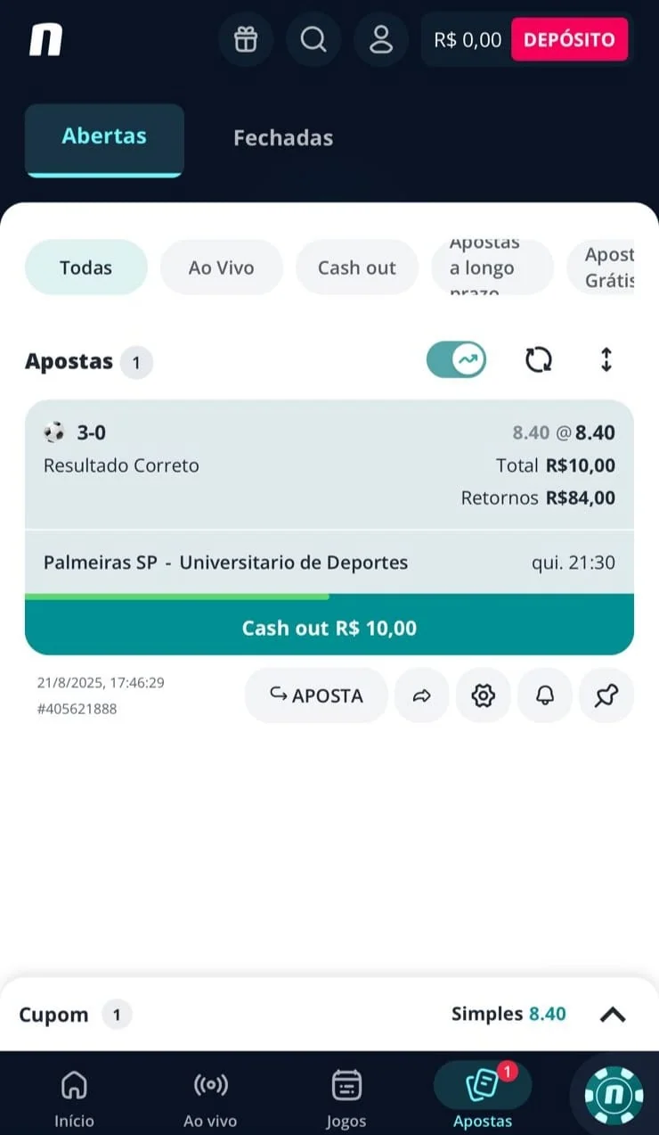Cash out R$ 10,00 on the bet
Viewport: 659px width, 1135px height.
coord(329,627)
